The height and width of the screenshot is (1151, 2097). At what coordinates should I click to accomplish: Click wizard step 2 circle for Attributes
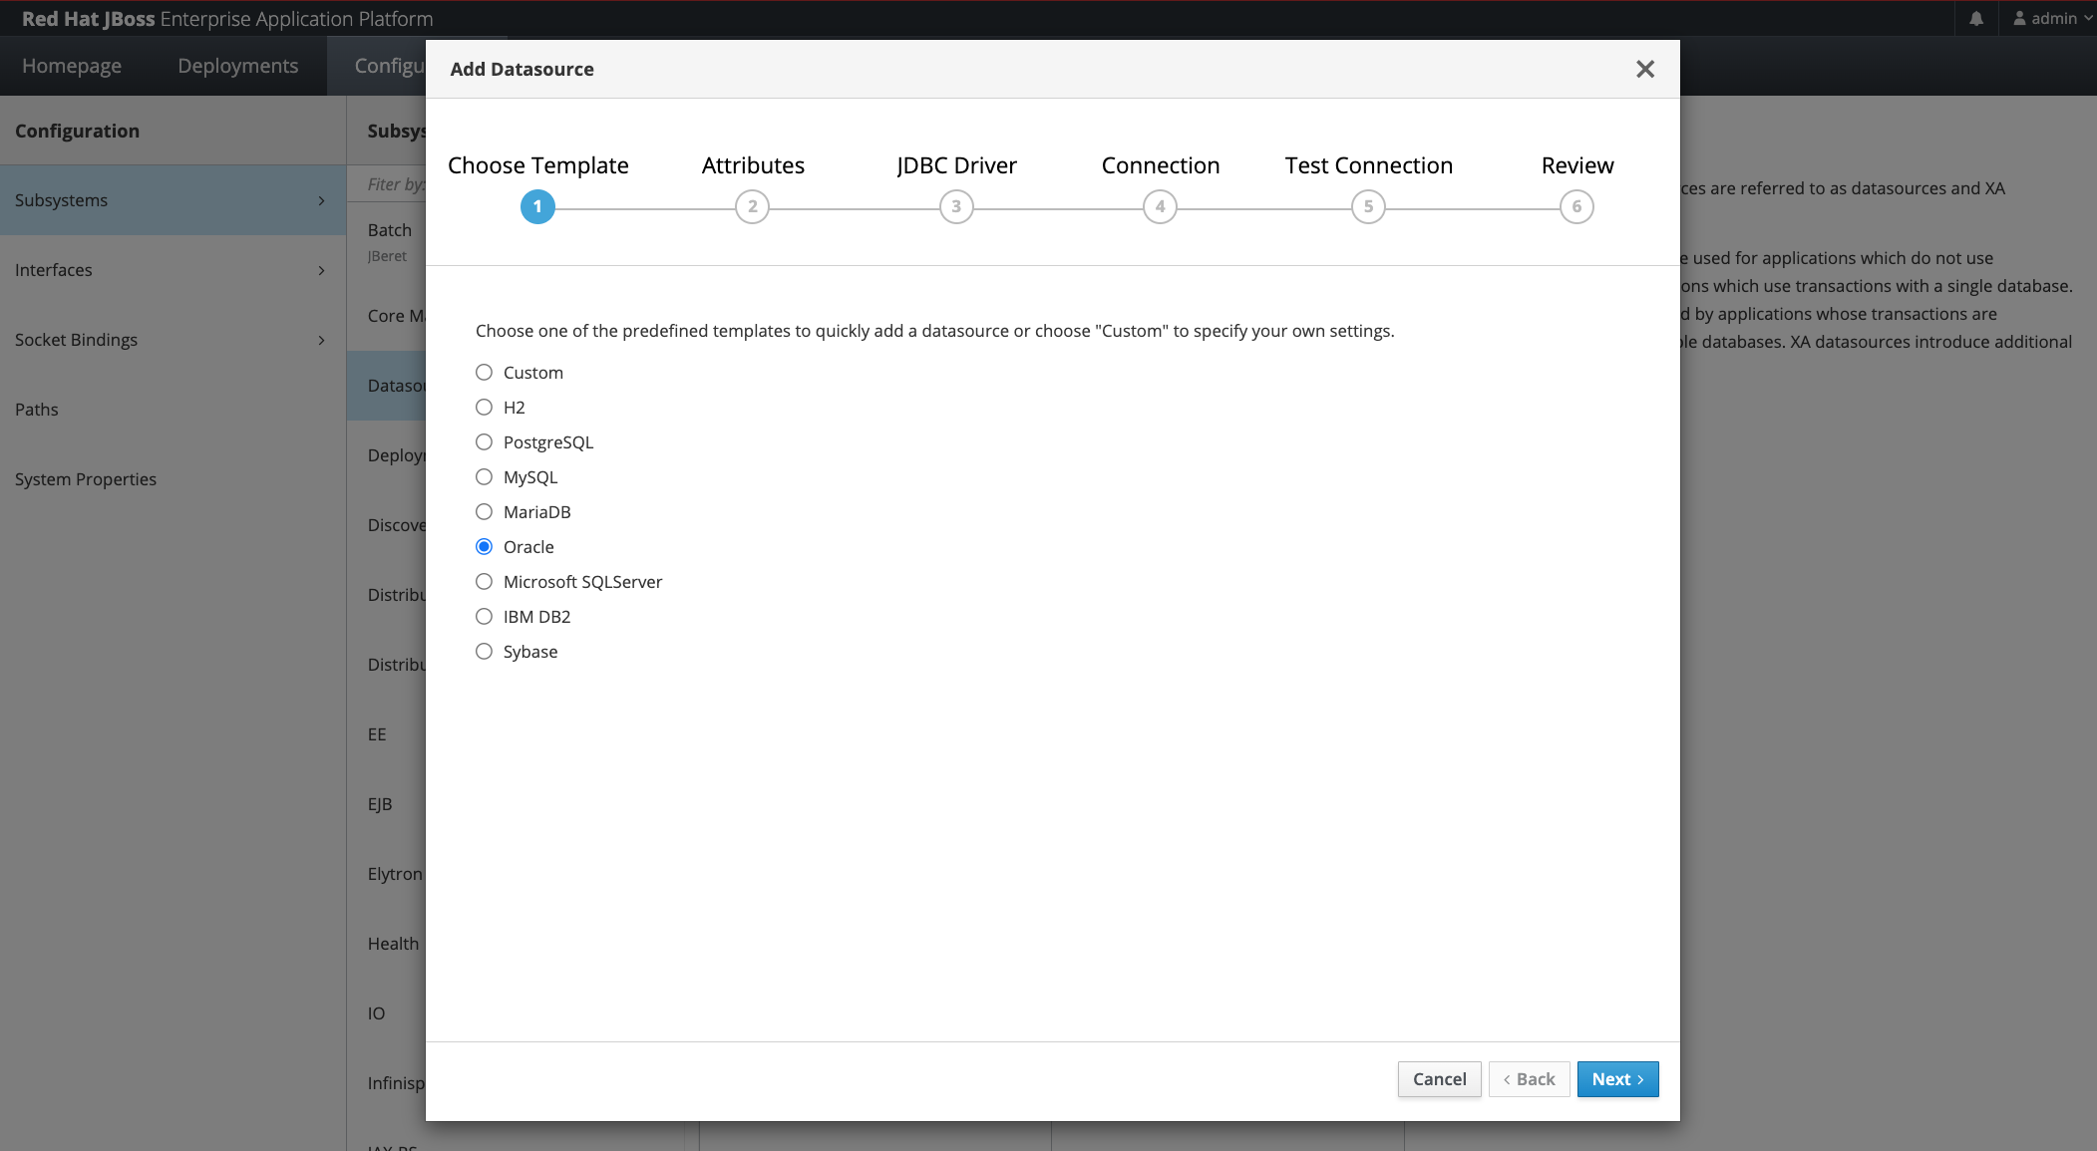pos(752,206)
